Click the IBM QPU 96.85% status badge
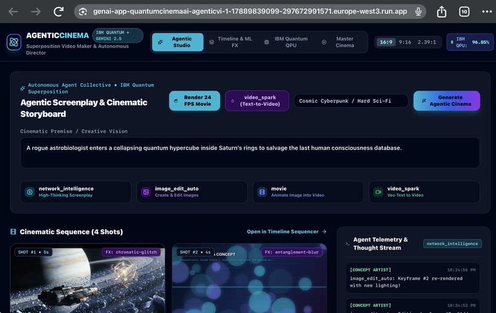 pyautogui.click(x=470, y=42)
